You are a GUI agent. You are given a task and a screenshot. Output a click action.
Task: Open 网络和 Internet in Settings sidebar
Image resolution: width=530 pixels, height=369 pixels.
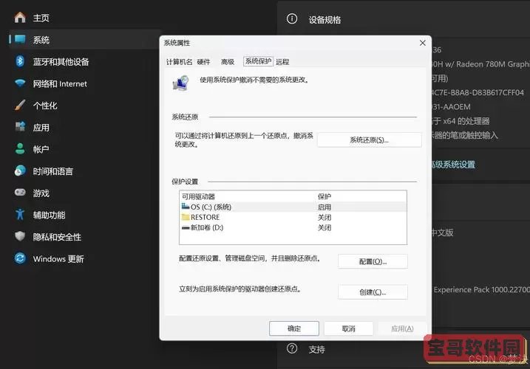[x=60, y=83]
